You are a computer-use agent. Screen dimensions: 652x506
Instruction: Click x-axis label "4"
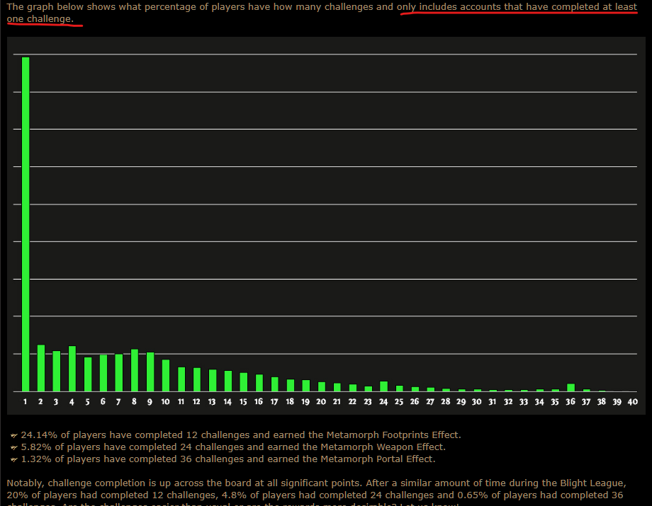(72, 402)
